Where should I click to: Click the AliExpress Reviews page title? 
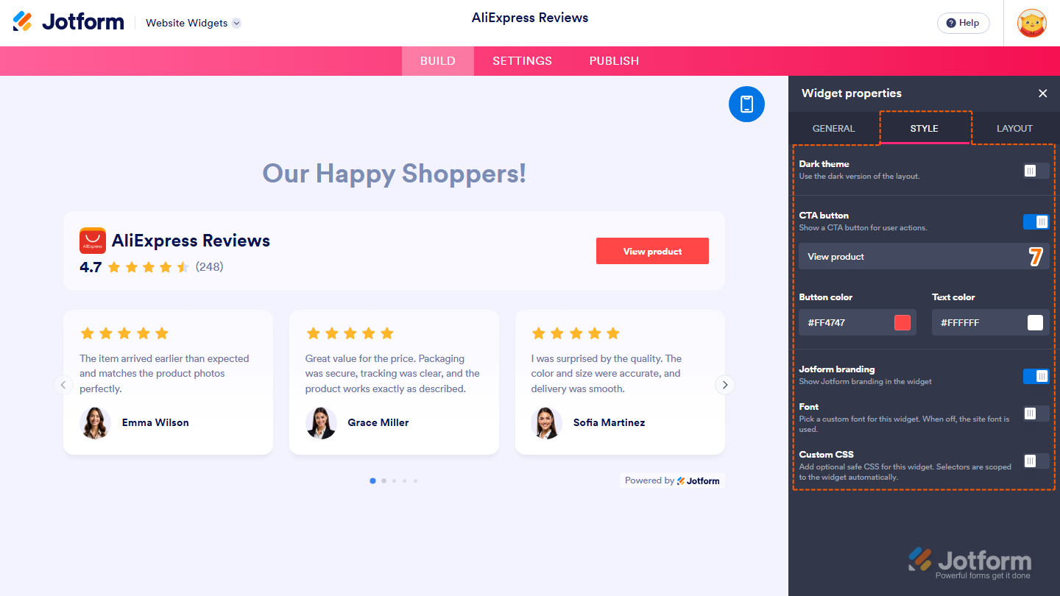pos(530,18)
